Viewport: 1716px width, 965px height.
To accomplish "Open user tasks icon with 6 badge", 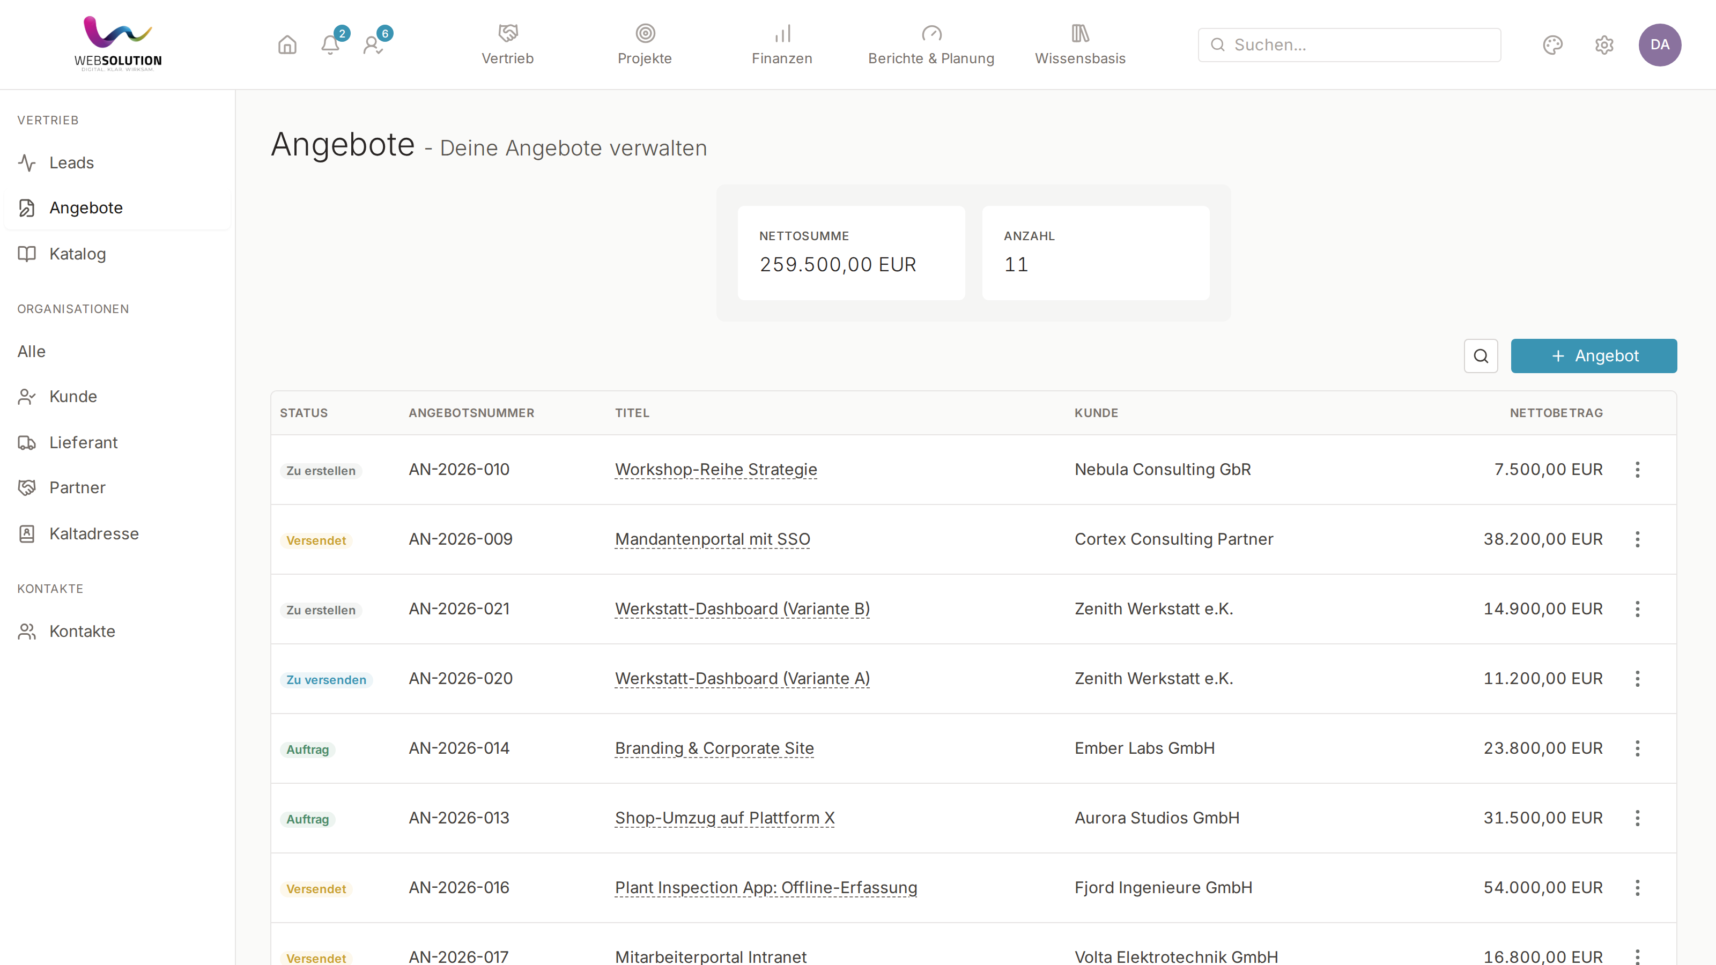I will [373, 44].
